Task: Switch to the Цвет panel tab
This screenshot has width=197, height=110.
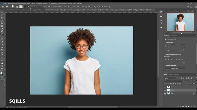Action: (x=166, y=11)
